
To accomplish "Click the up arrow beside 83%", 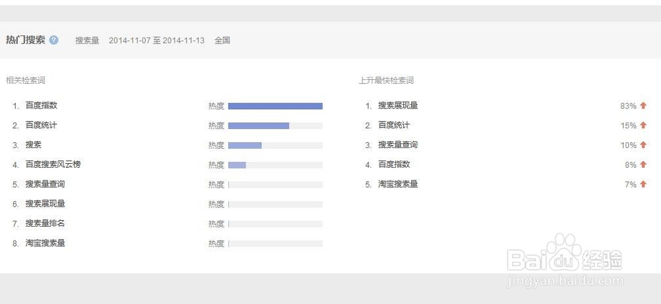I will tap(642, 106).
